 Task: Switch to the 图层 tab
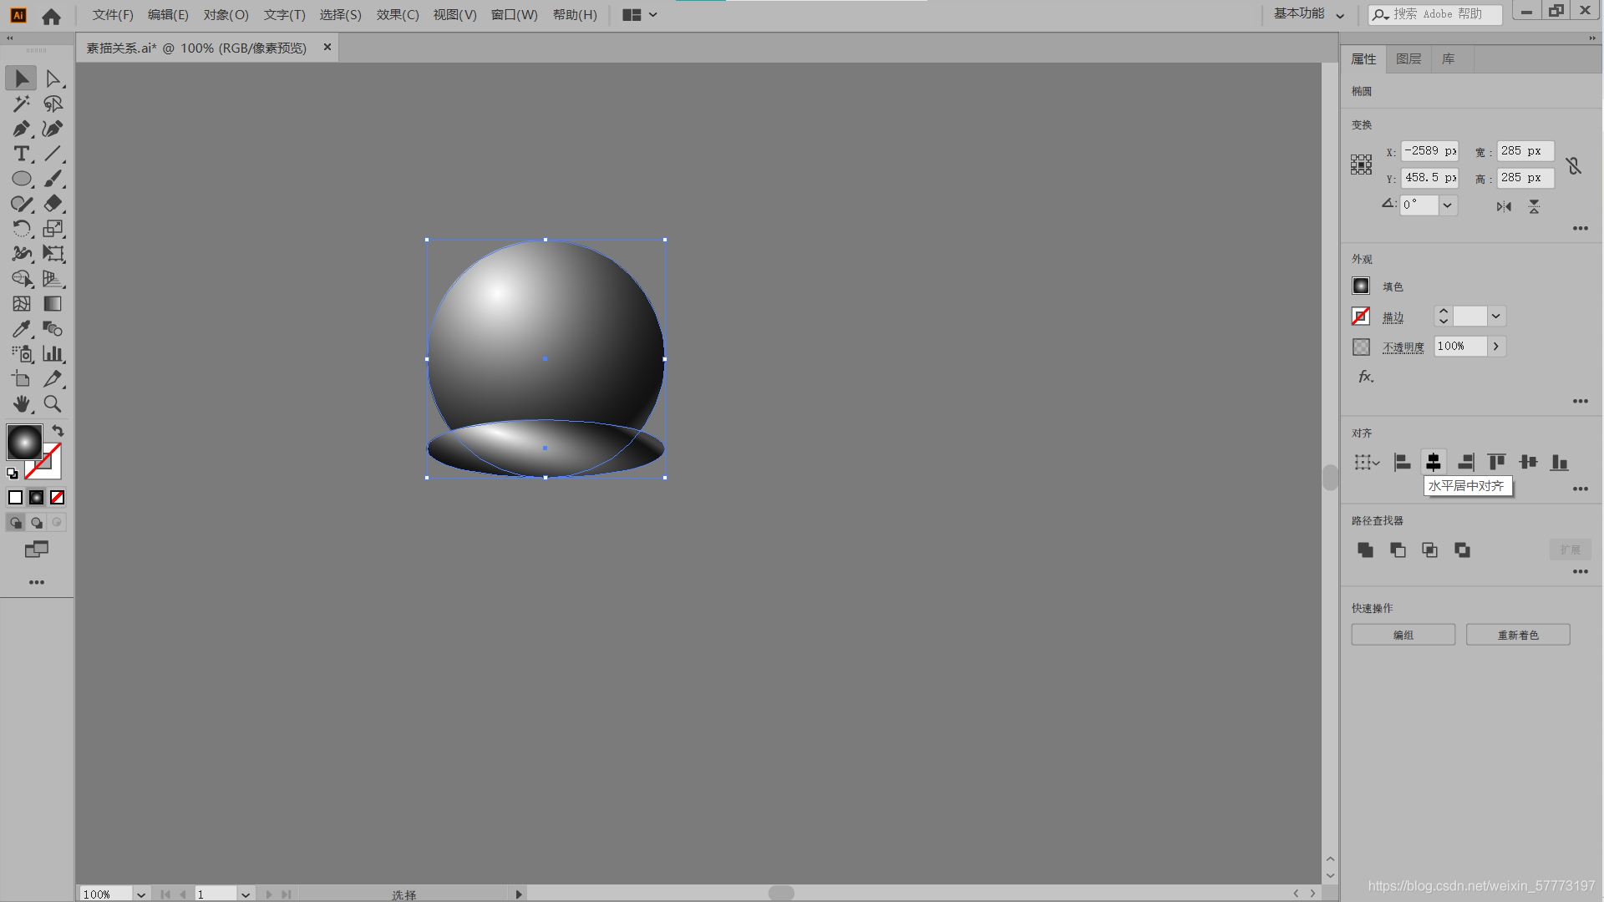[x=1409, y=59]
